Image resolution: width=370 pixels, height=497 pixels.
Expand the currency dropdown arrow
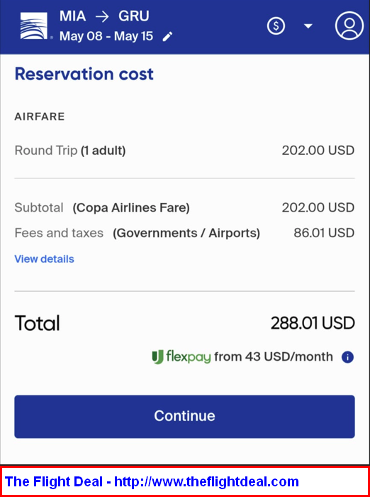click(x=308, y=26)
